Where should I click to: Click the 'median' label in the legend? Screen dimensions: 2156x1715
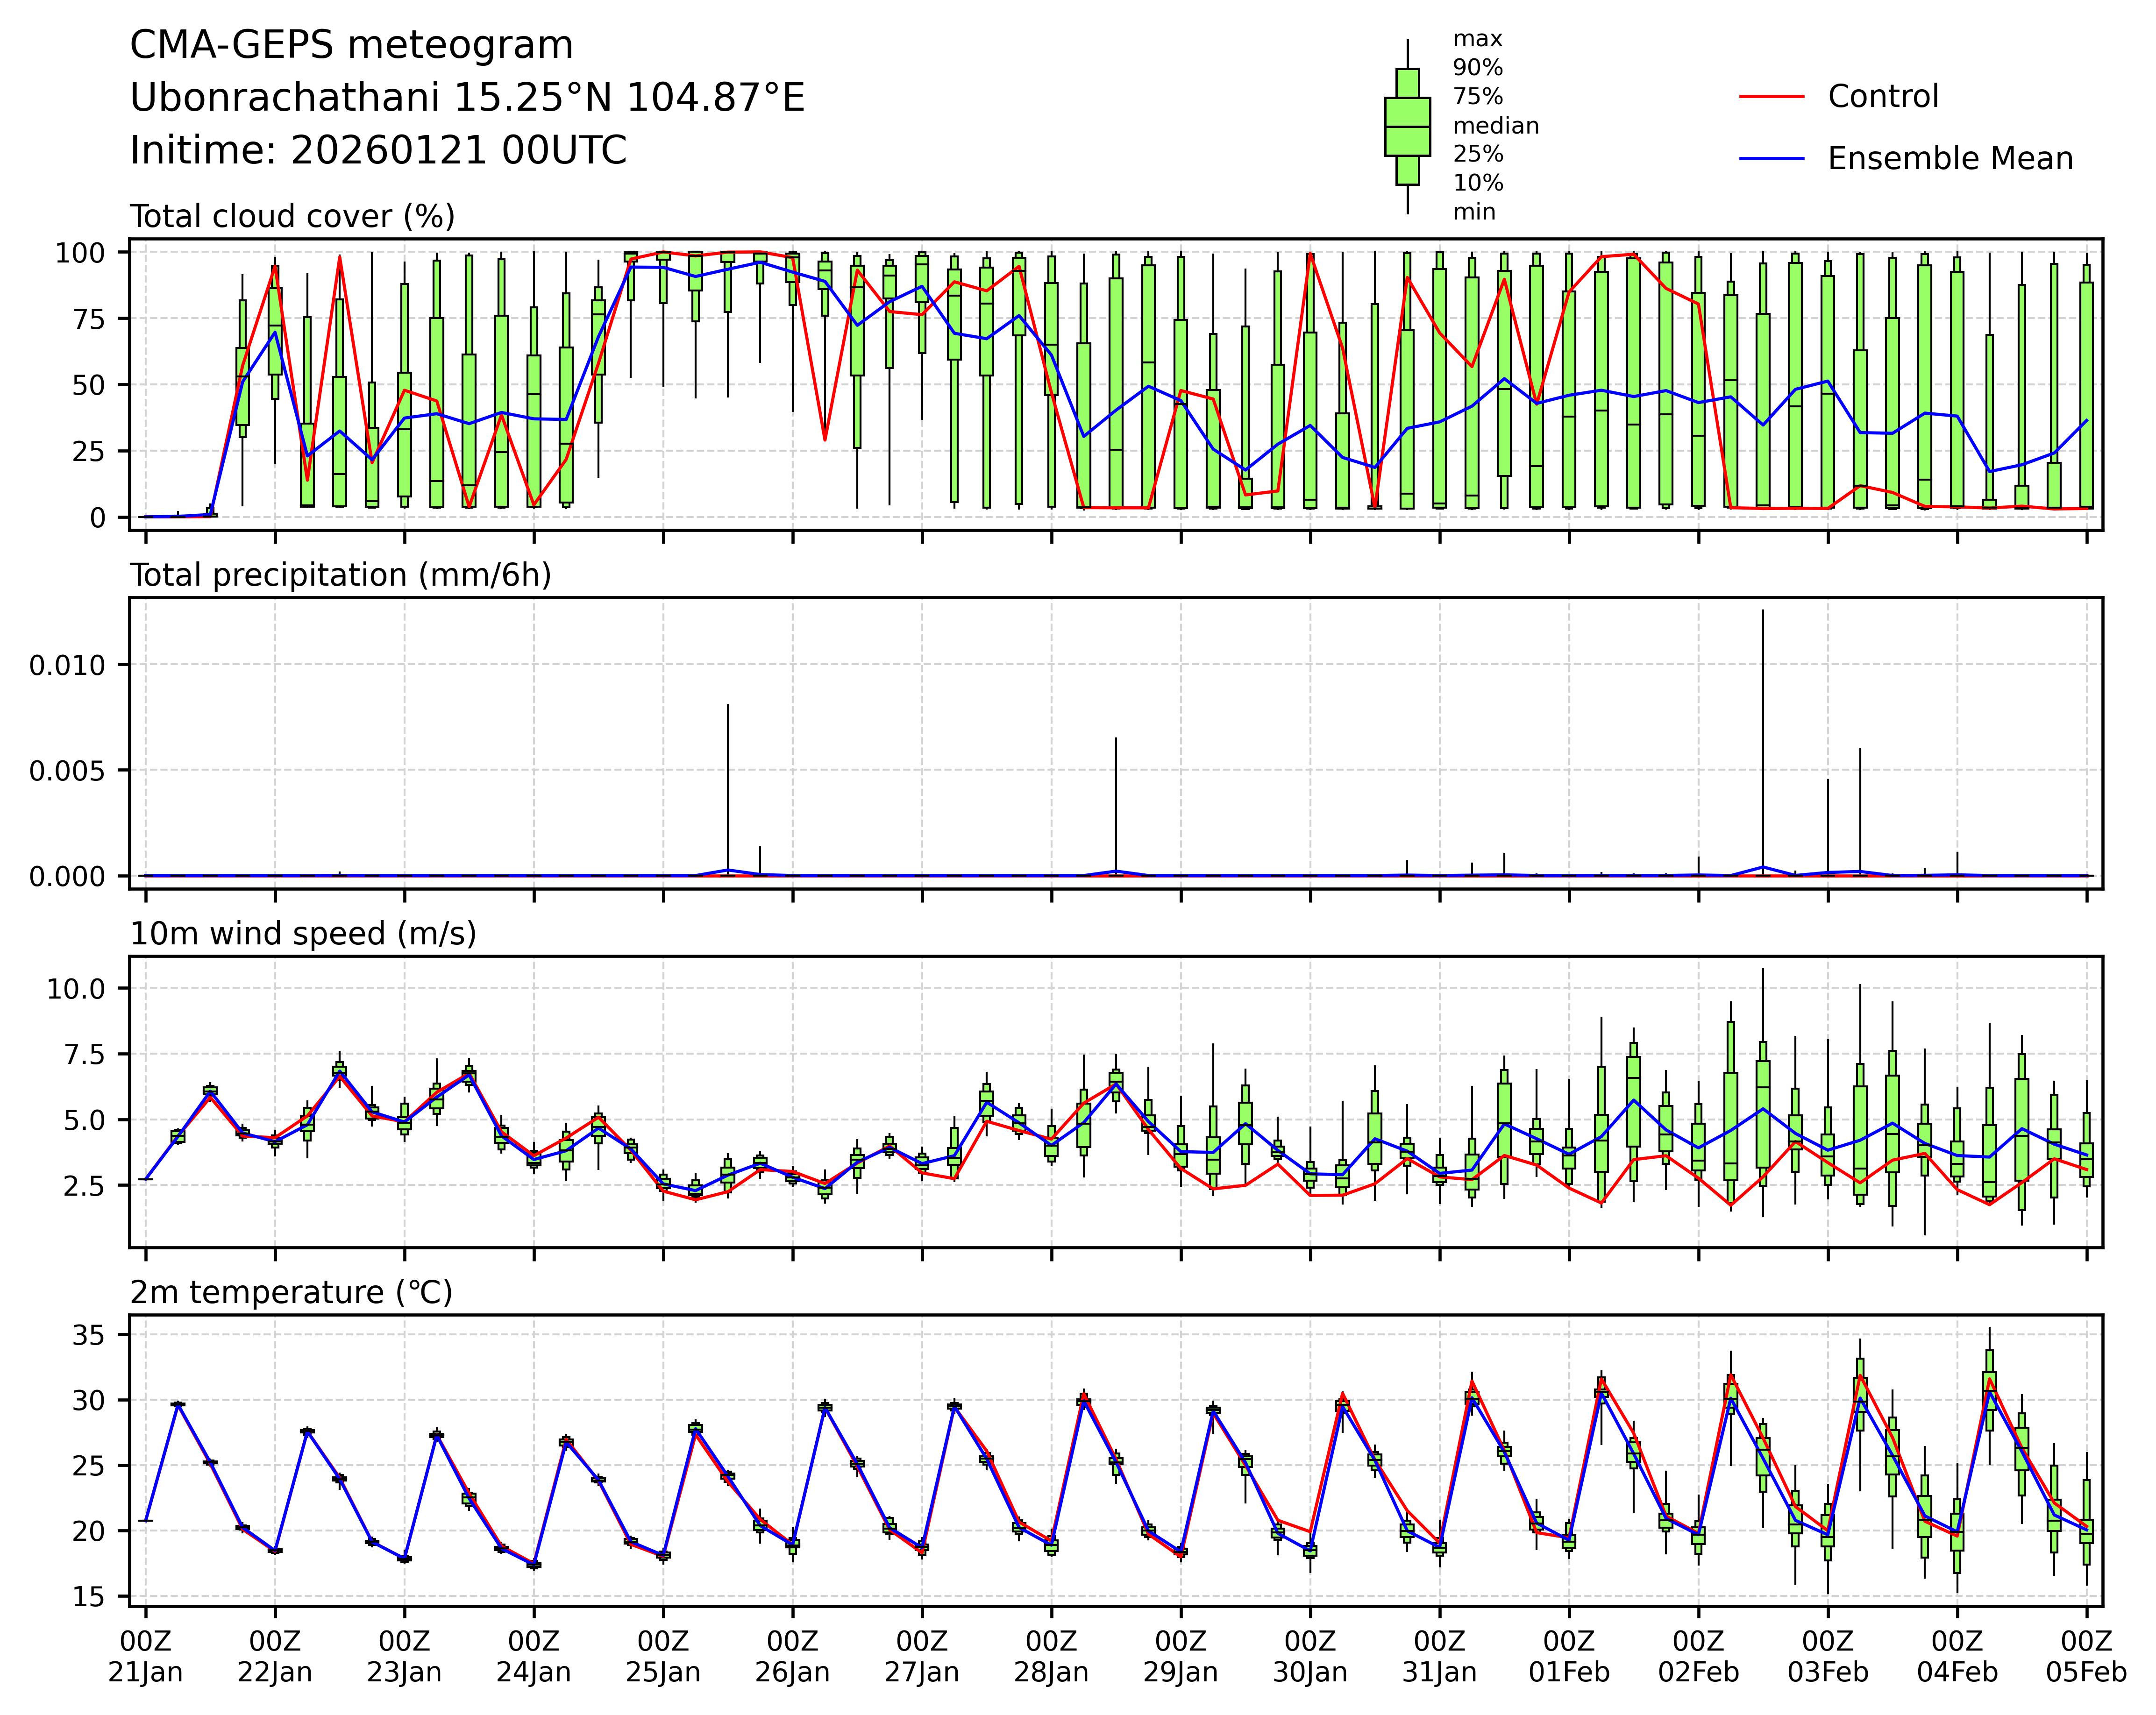[1495, 126]
